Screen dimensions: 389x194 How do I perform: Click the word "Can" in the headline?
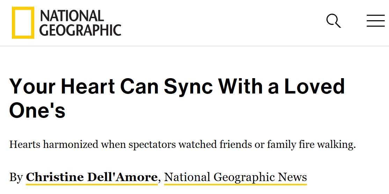(137, 87)
